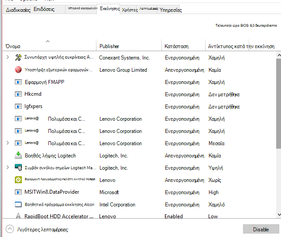Viewport: 281px width, 237px height.
Task: Click the Εφαρμογή FMAPP row icon
Action: pyautogui.click(x=18, y=82)
